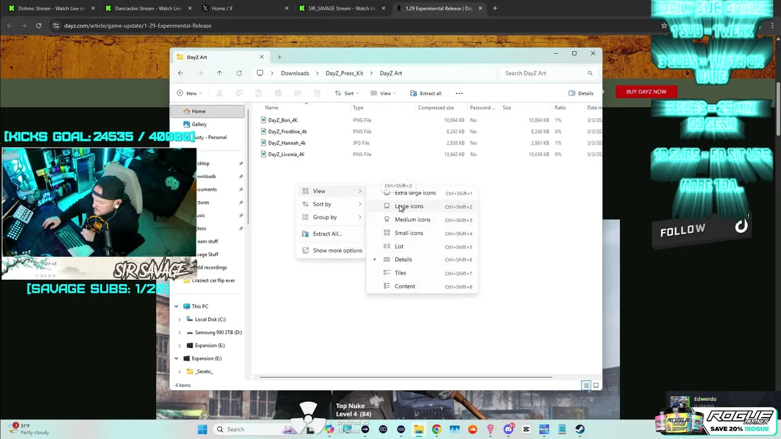Go to Downloads in the address breadcrumb
The height and width of the screenshot is (439, 781).
pyautogui.click(x=295, y=73)
